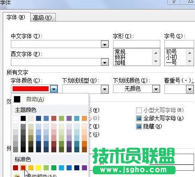The image size is (195, 177).
Task: Open the 下划线颜色 dropdown showing 无颜色
Action: 156,89
